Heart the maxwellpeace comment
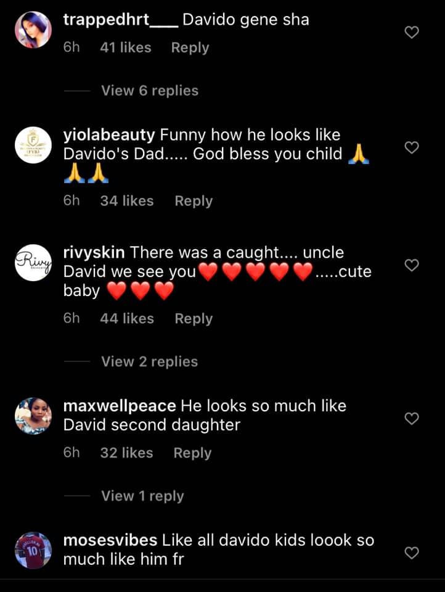Screen dimensions: 445x592 [x=411, y=419]
